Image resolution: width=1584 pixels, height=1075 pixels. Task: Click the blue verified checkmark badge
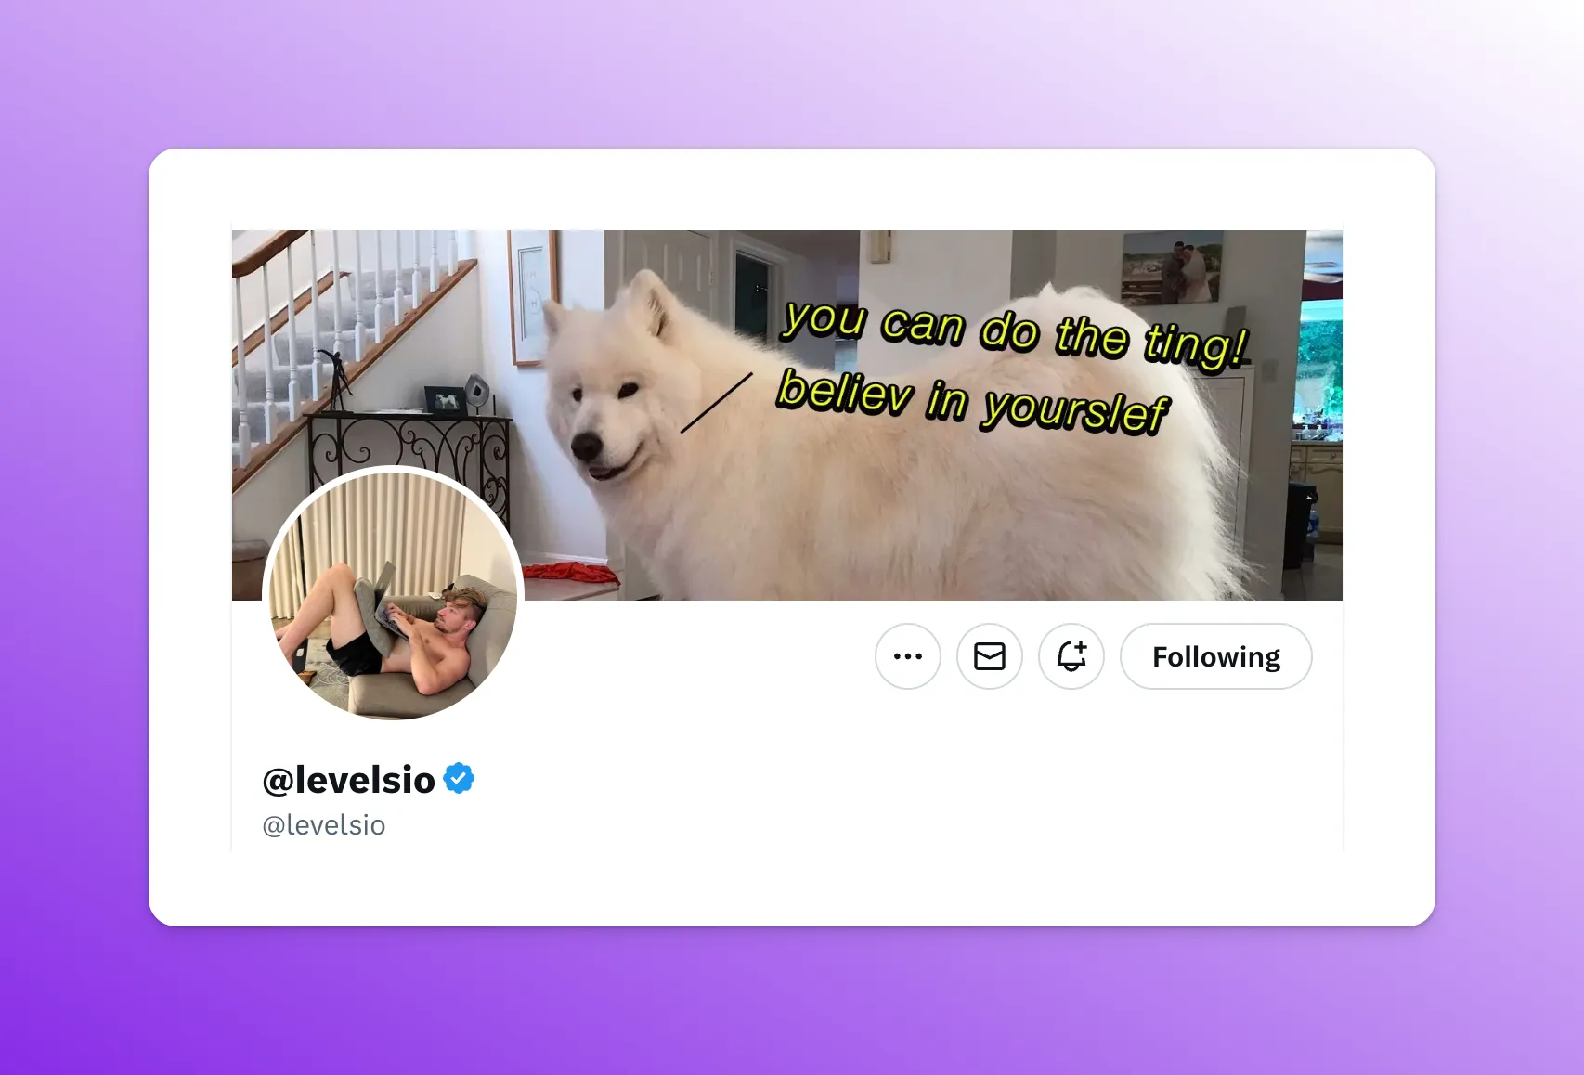coord(459,778)
